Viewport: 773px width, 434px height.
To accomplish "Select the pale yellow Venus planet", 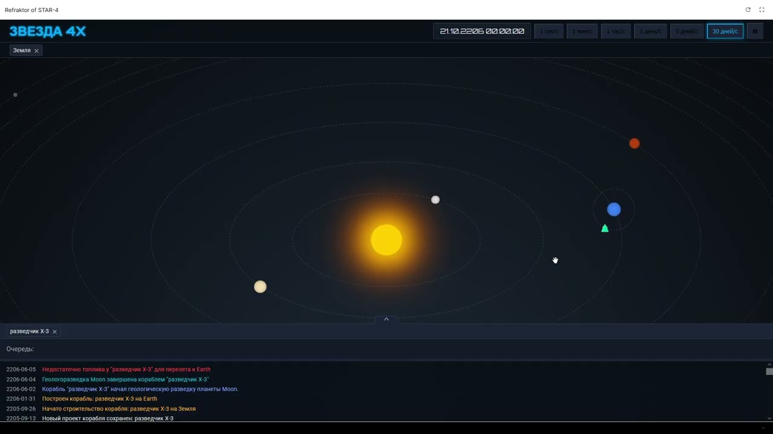I will (x=260, y=287).
